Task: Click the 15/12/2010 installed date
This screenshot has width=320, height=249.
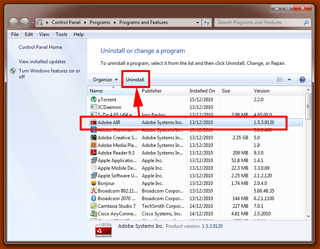Action: click(x=201, y=100)
